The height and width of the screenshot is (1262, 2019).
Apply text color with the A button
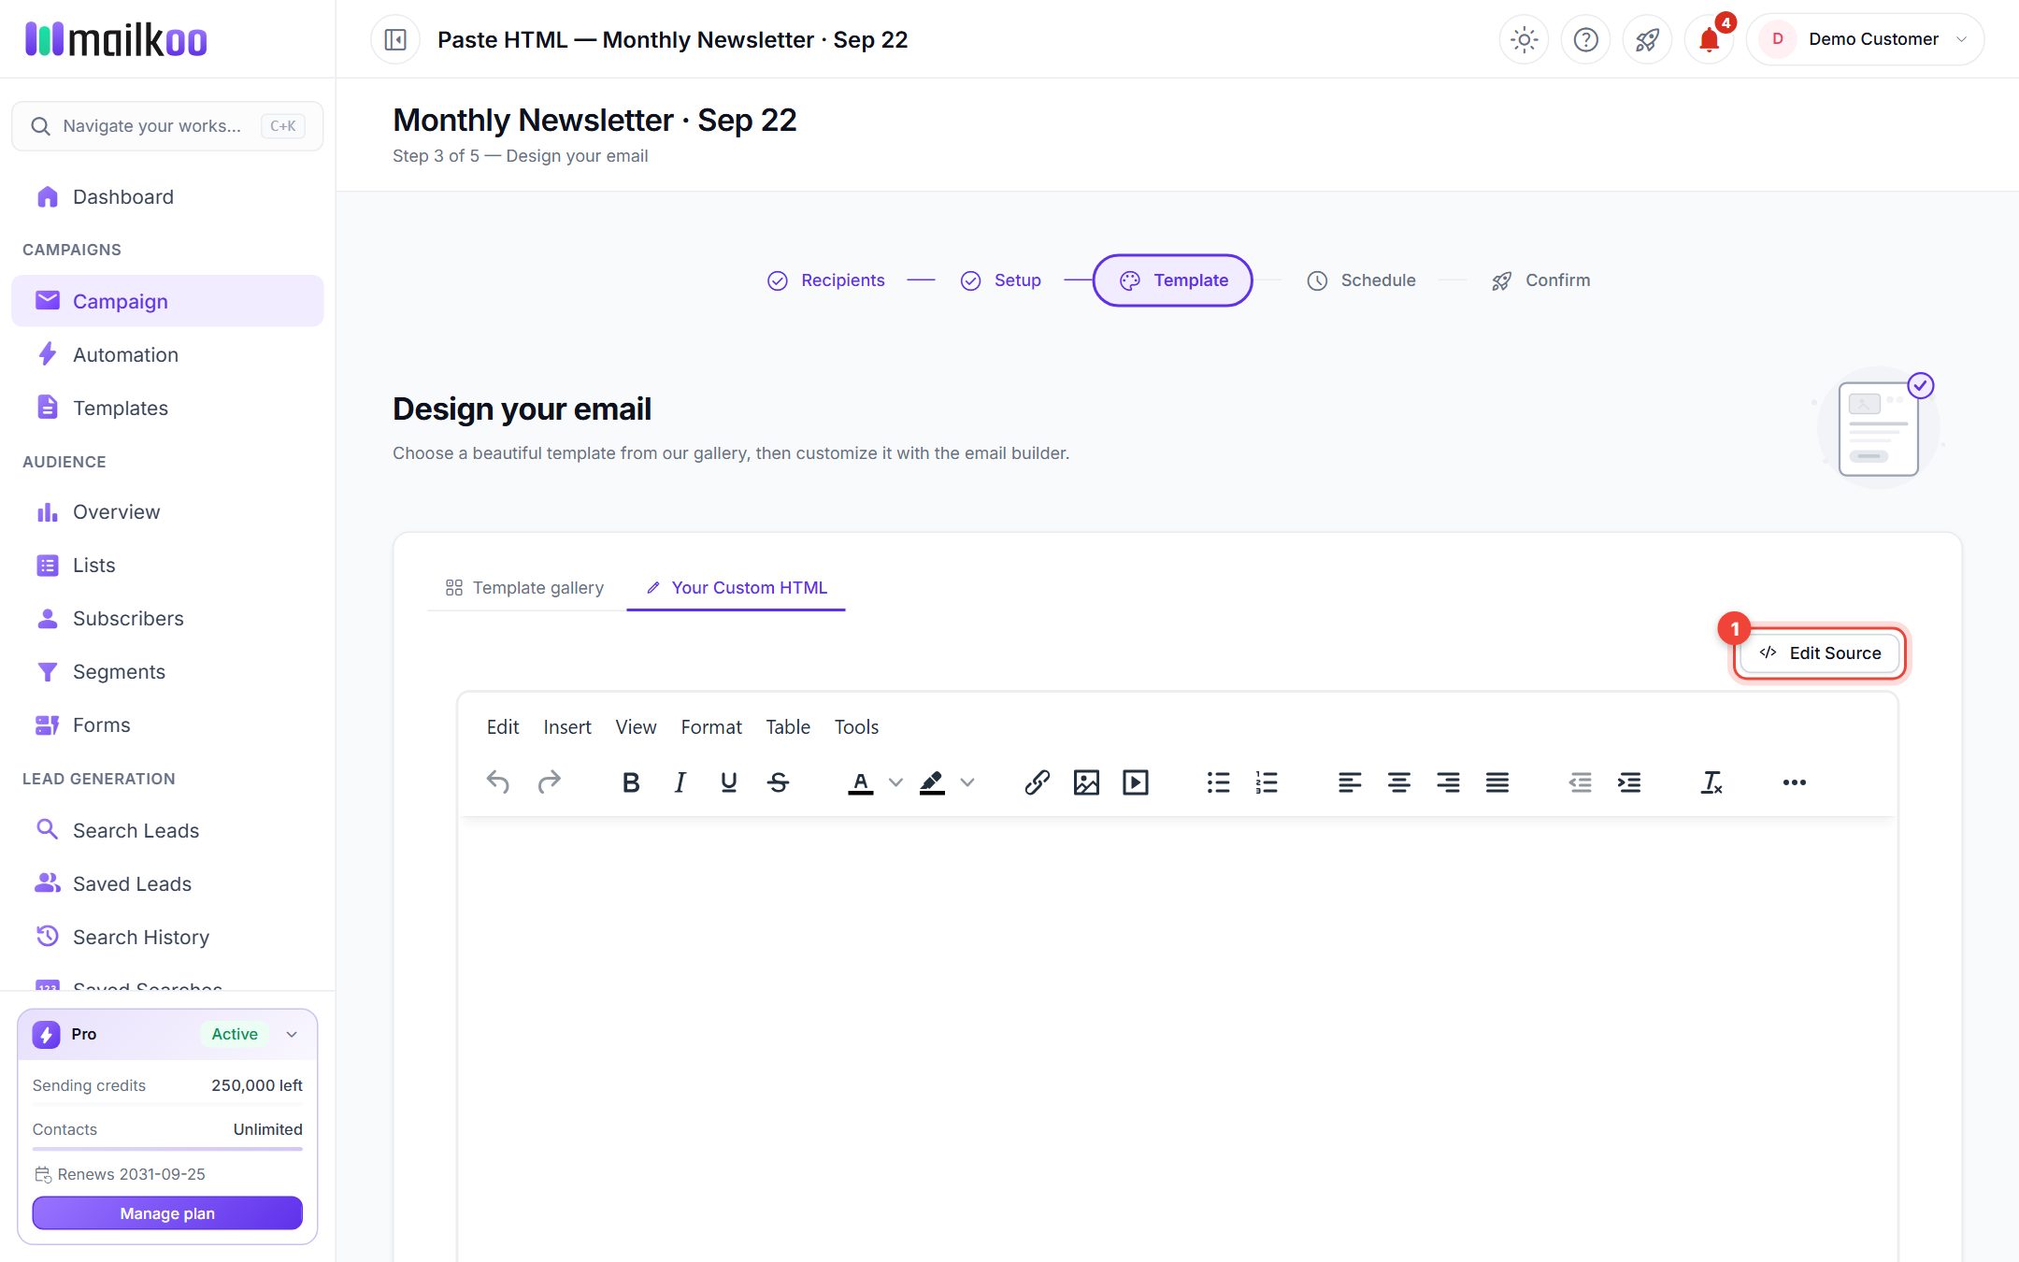861,782
